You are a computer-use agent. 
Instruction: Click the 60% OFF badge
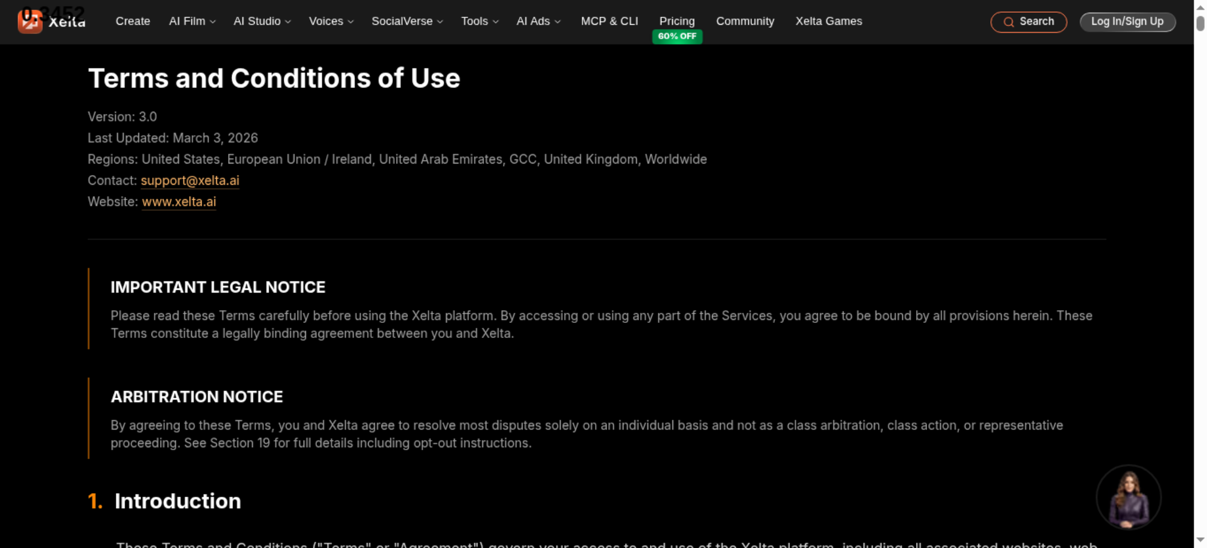677,36
